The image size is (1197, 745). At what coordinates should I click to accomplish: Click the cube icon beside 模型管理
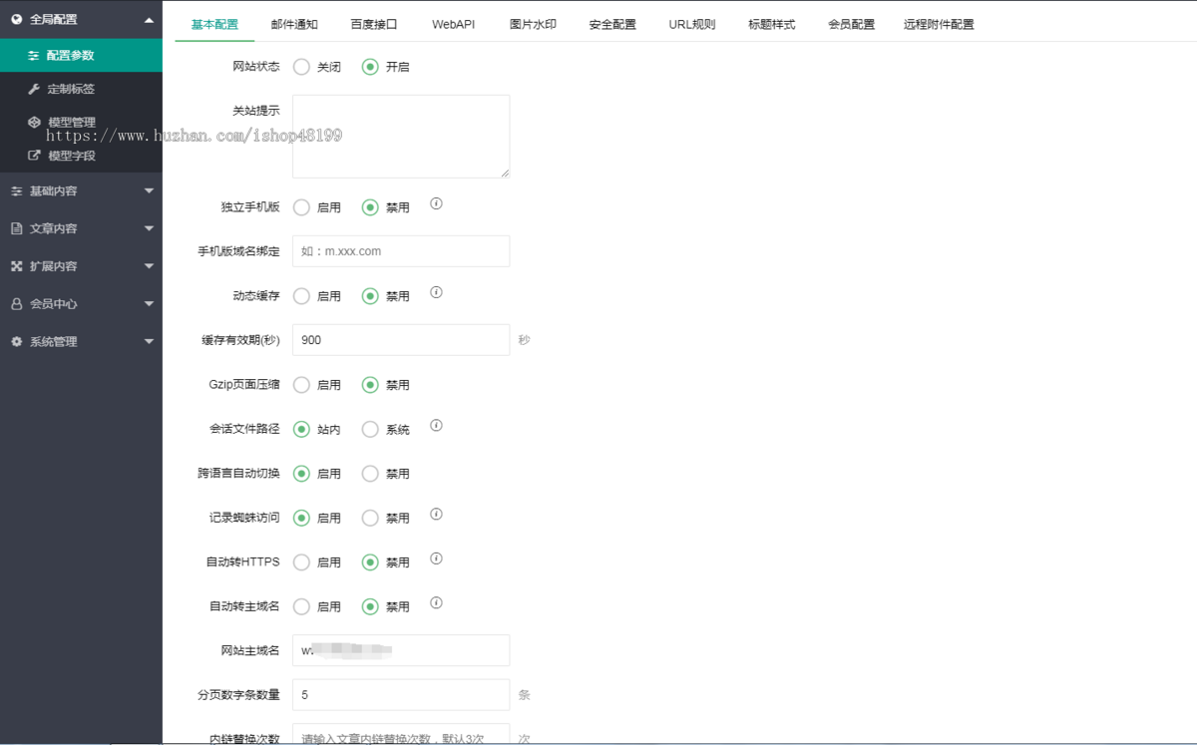(34, 123)
